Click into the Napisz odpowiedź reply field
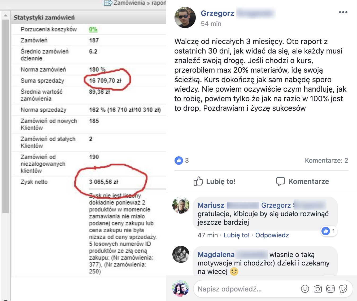Screen dimensions: 357x301 [247, 289]
